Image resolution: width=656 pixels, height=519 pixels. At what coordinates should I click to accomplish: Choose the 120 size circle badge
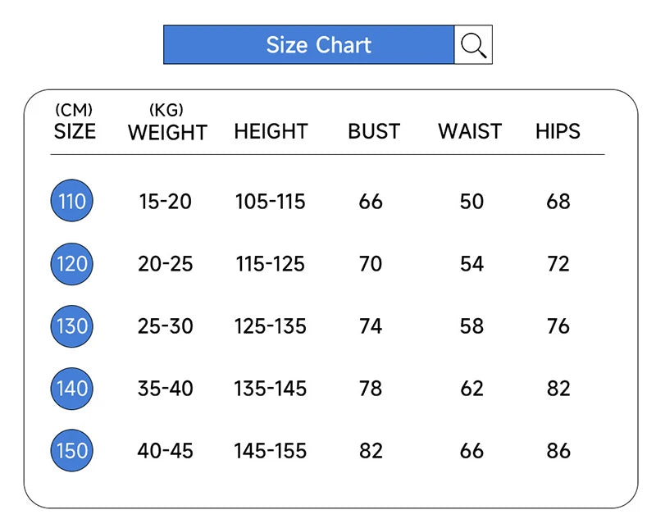point(72,263)
